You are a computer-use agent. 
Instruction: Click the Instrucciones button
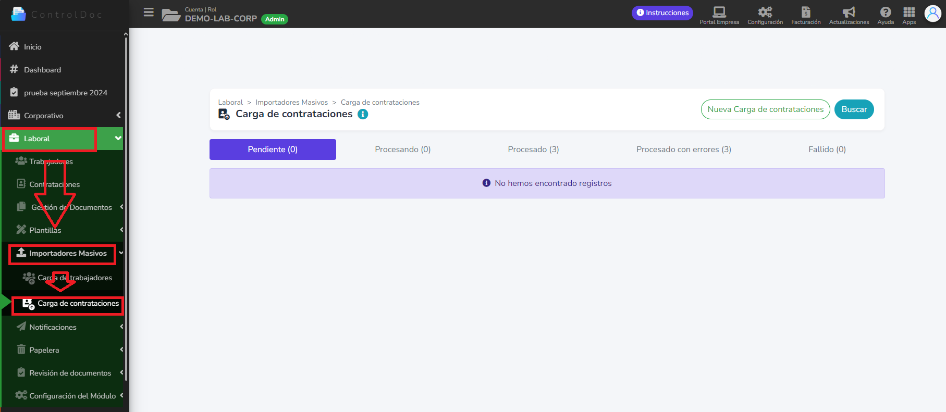662,13
